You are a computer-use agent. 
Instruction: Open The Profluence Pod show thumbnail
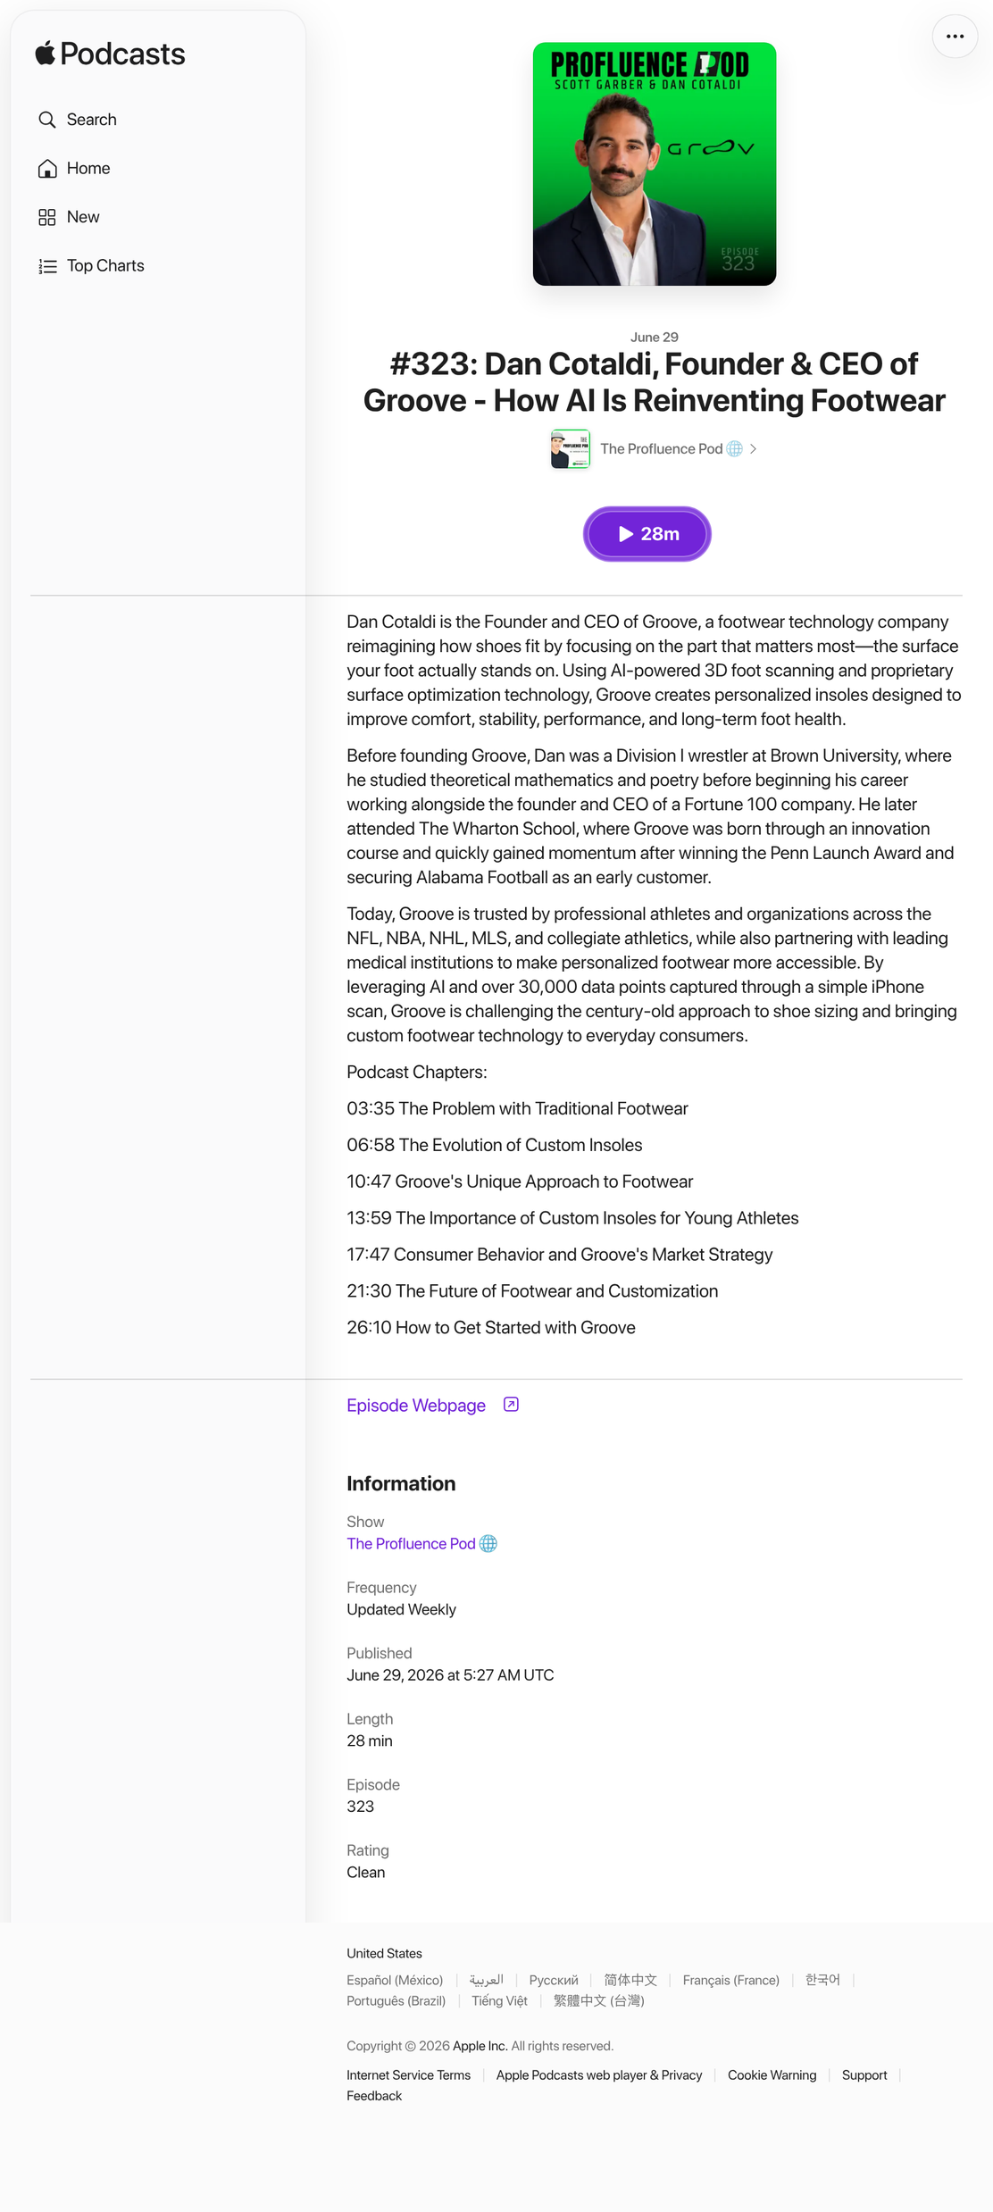click(571, 449)
